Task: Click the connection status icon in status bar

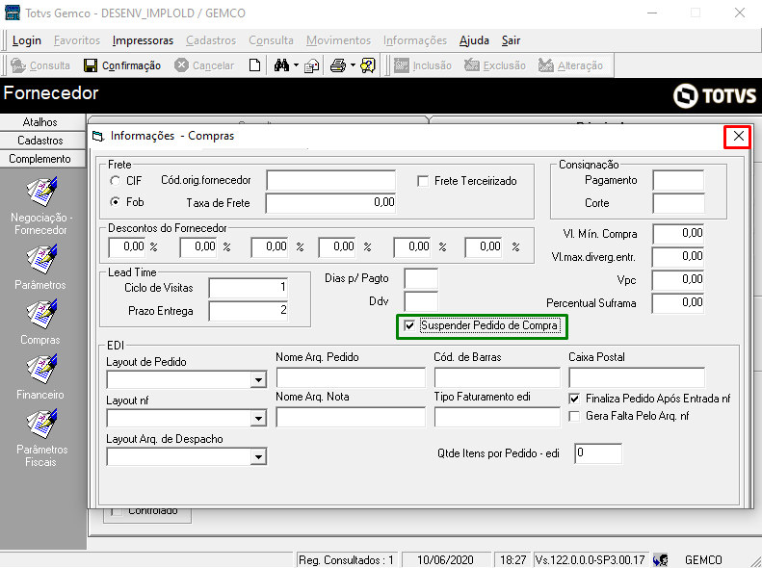Action: [x=660, y=560]
